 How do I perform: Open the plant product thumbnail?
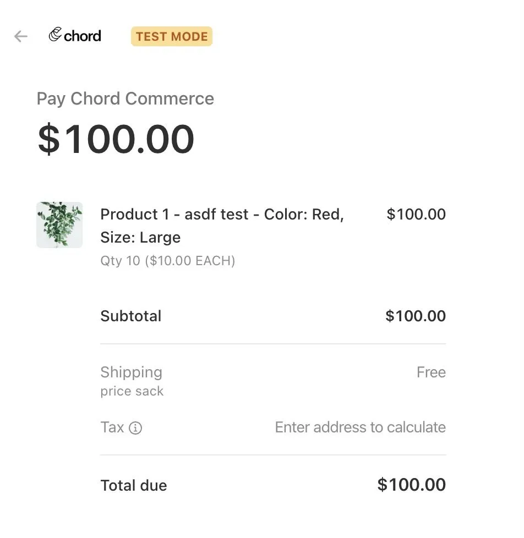pyautogui.click(x=59, y=225)
